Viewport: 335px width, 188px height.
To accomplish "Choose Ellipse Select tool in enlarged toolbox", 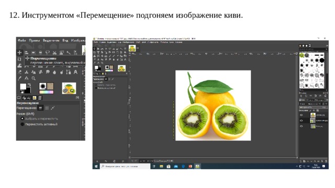I will pyautogui.click(x=40, y=52).
